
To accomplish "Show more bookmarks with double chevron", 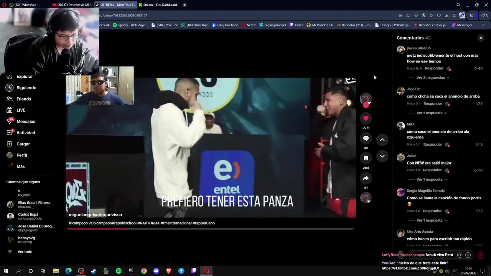I will pyautogui.click(x=483, y=25).
